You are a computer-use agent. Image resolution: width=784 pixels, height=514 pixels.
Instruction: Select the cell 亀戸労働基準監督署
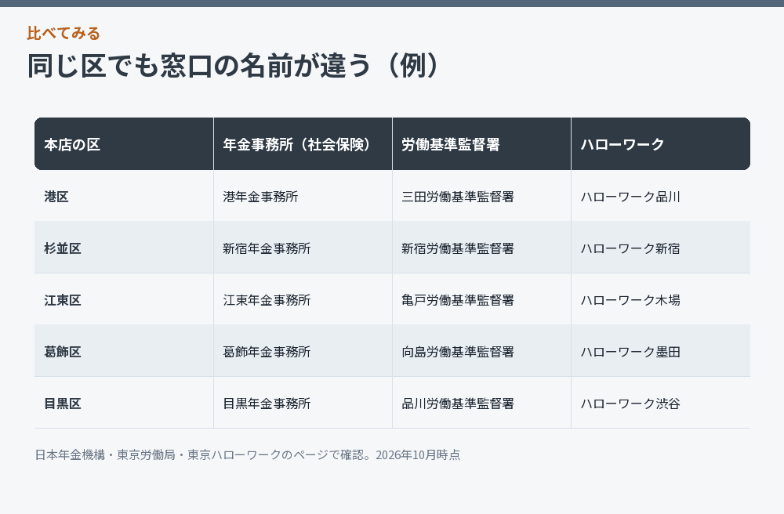click(x=481, y=299)
